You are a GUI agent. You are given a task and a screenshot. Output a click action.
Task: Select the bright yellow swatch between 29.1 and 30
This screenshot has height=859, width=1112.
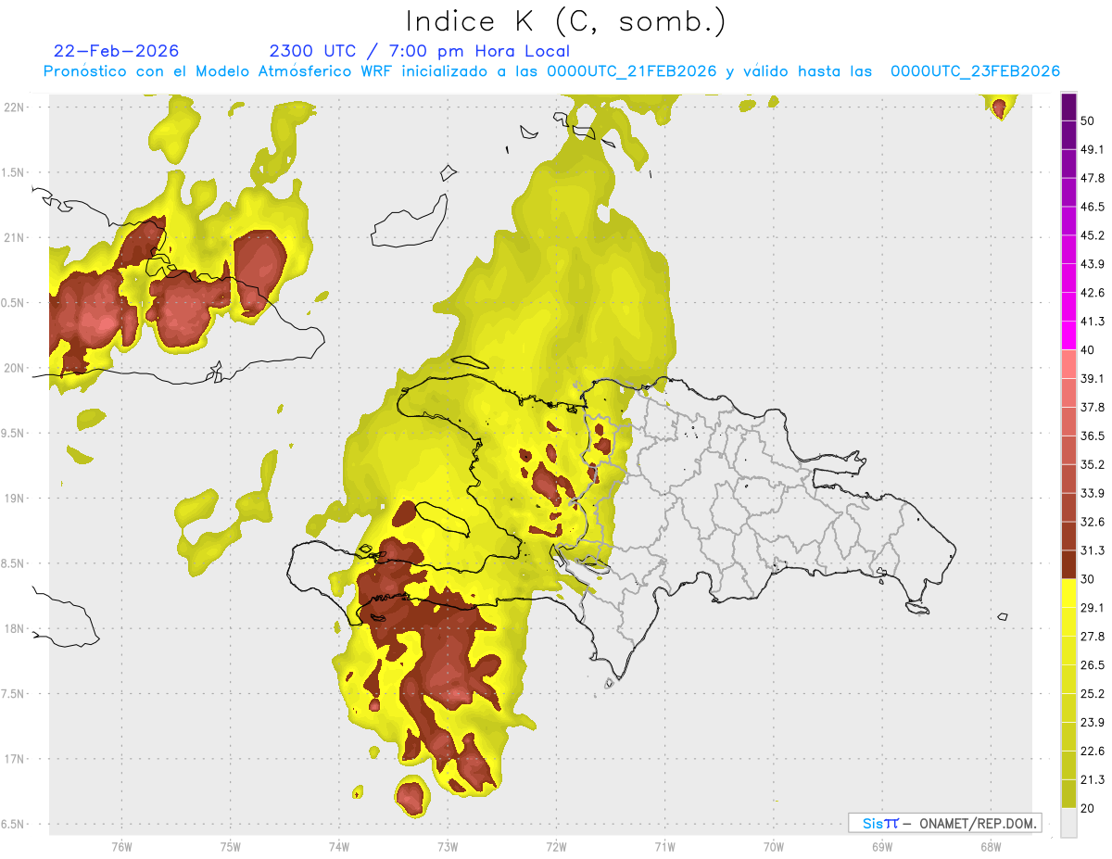[1068, 593]
